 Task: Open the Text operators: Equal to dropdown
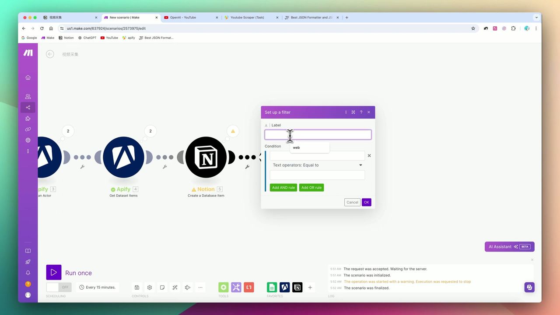tap(317, 165)
